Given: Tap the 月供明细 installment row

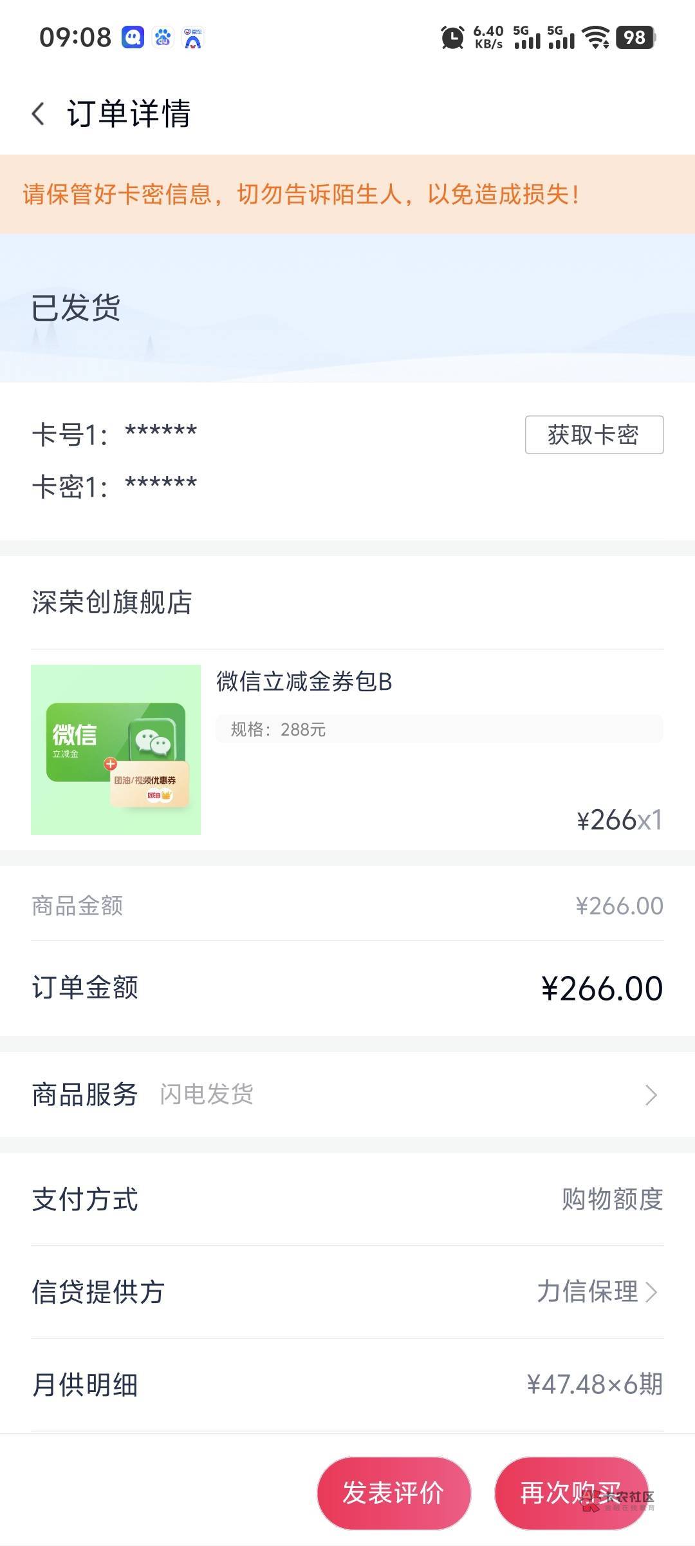Looking at the screenshot, I should tap(347, 1385).
